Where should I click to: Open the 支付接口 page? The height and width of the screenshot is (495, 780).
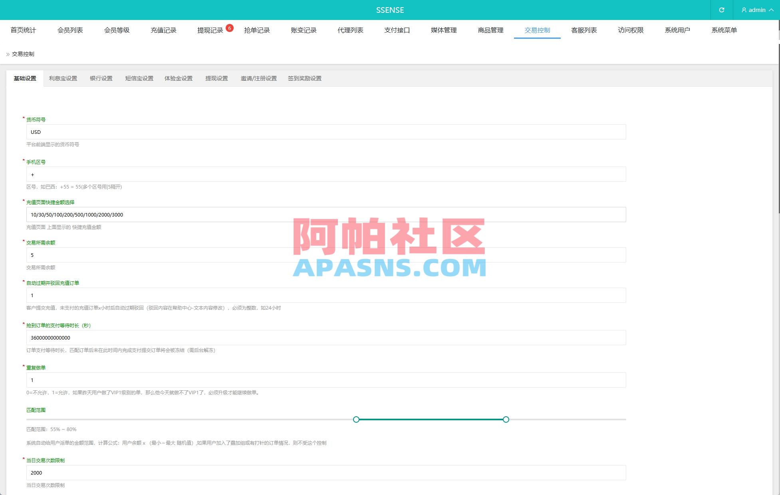coord(397,30)
